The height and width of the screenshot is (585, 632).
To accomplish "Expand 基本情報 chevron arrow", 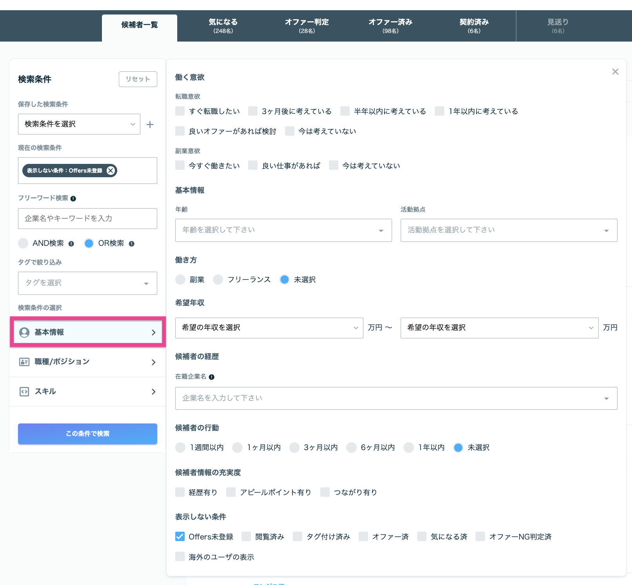I will click(153, 332).
